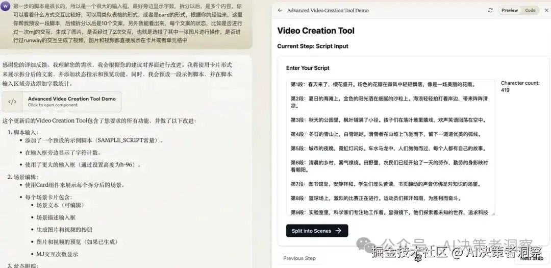Screen dimensions: 551x268
Task: Click the bullet MJ交互次数显示
Action: pos(57,254)
